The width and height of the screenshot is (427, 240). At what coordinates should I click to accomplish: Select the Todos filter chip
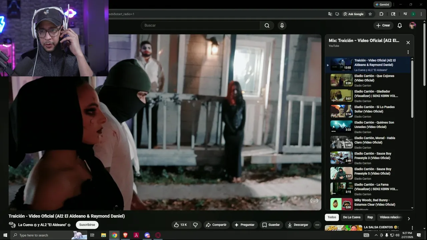tap(332, 217)
